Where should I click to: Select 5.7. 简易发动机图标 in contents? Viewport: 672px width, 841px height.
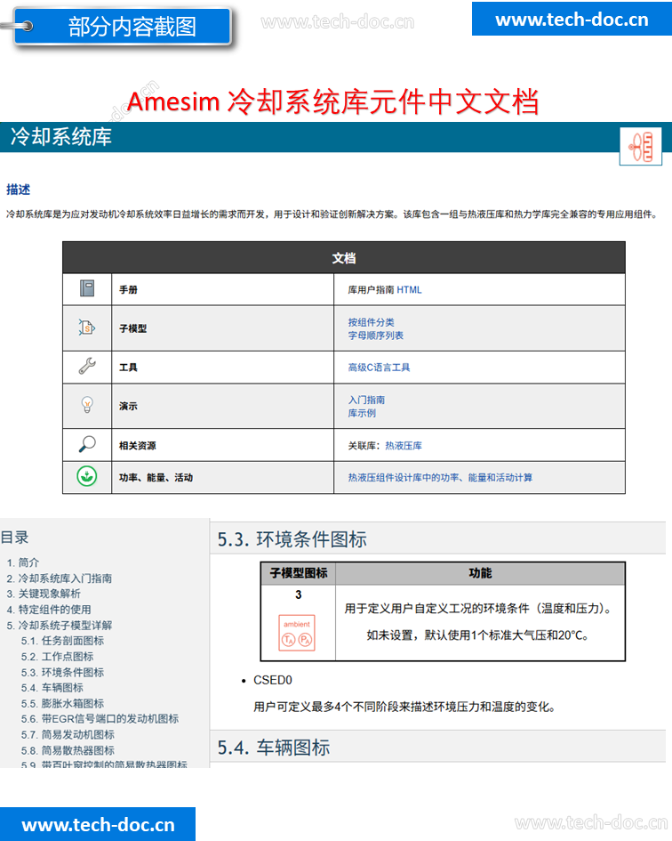[x=68, y=735]
